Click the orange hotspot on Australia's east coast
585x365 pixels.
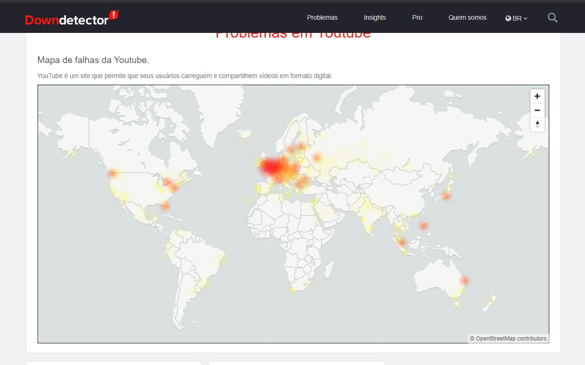point(465,280)
